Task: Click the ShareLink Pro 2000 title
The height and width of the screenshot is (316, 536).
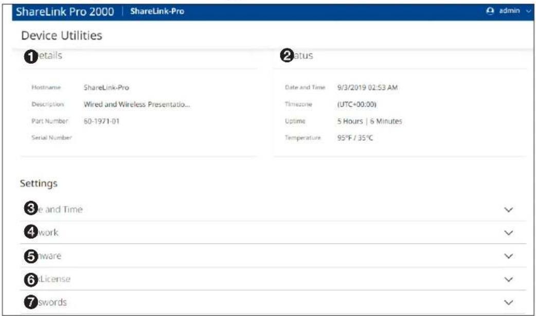Action: (65, 12)
